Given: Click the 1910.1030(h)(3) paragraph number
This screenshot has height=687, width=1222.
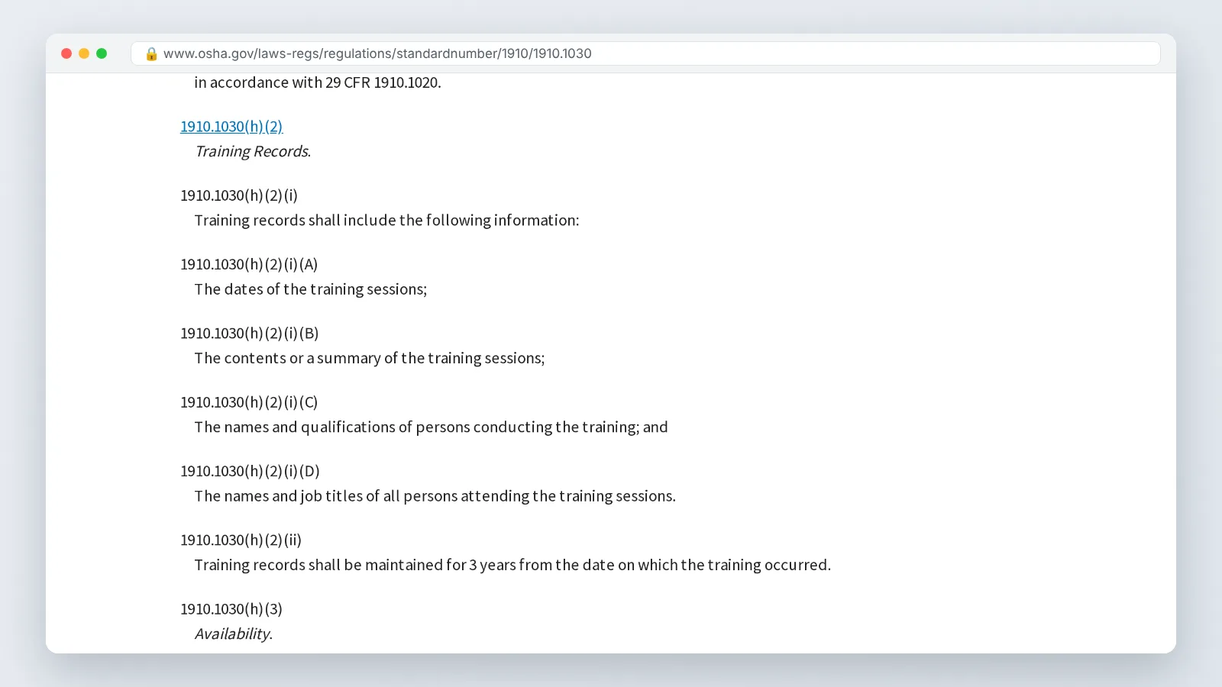Looking at the screenshot, I should [231, 609].
